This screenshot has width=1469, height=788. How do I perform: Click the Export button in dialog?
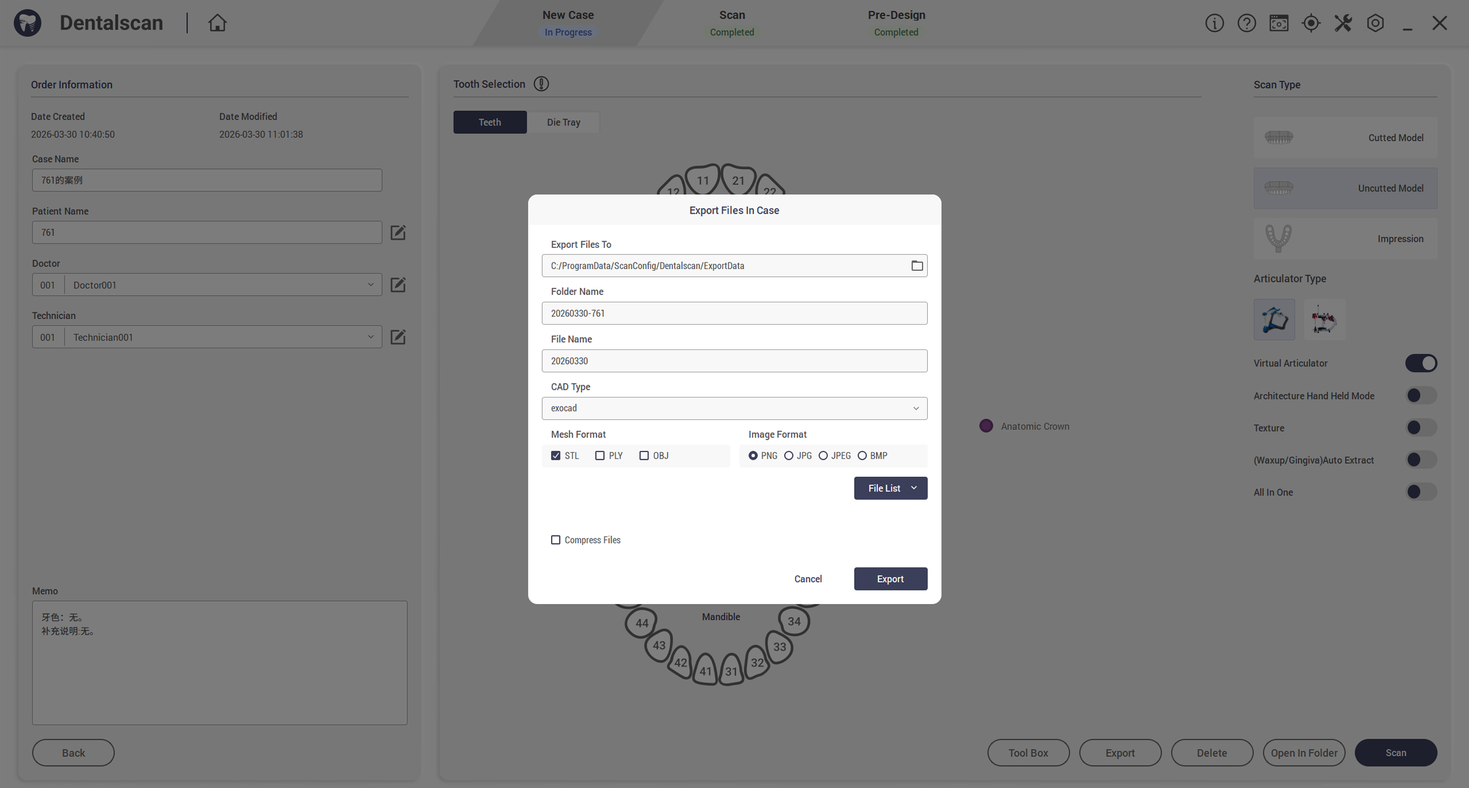pyautogui.click(x=890, y=579)
